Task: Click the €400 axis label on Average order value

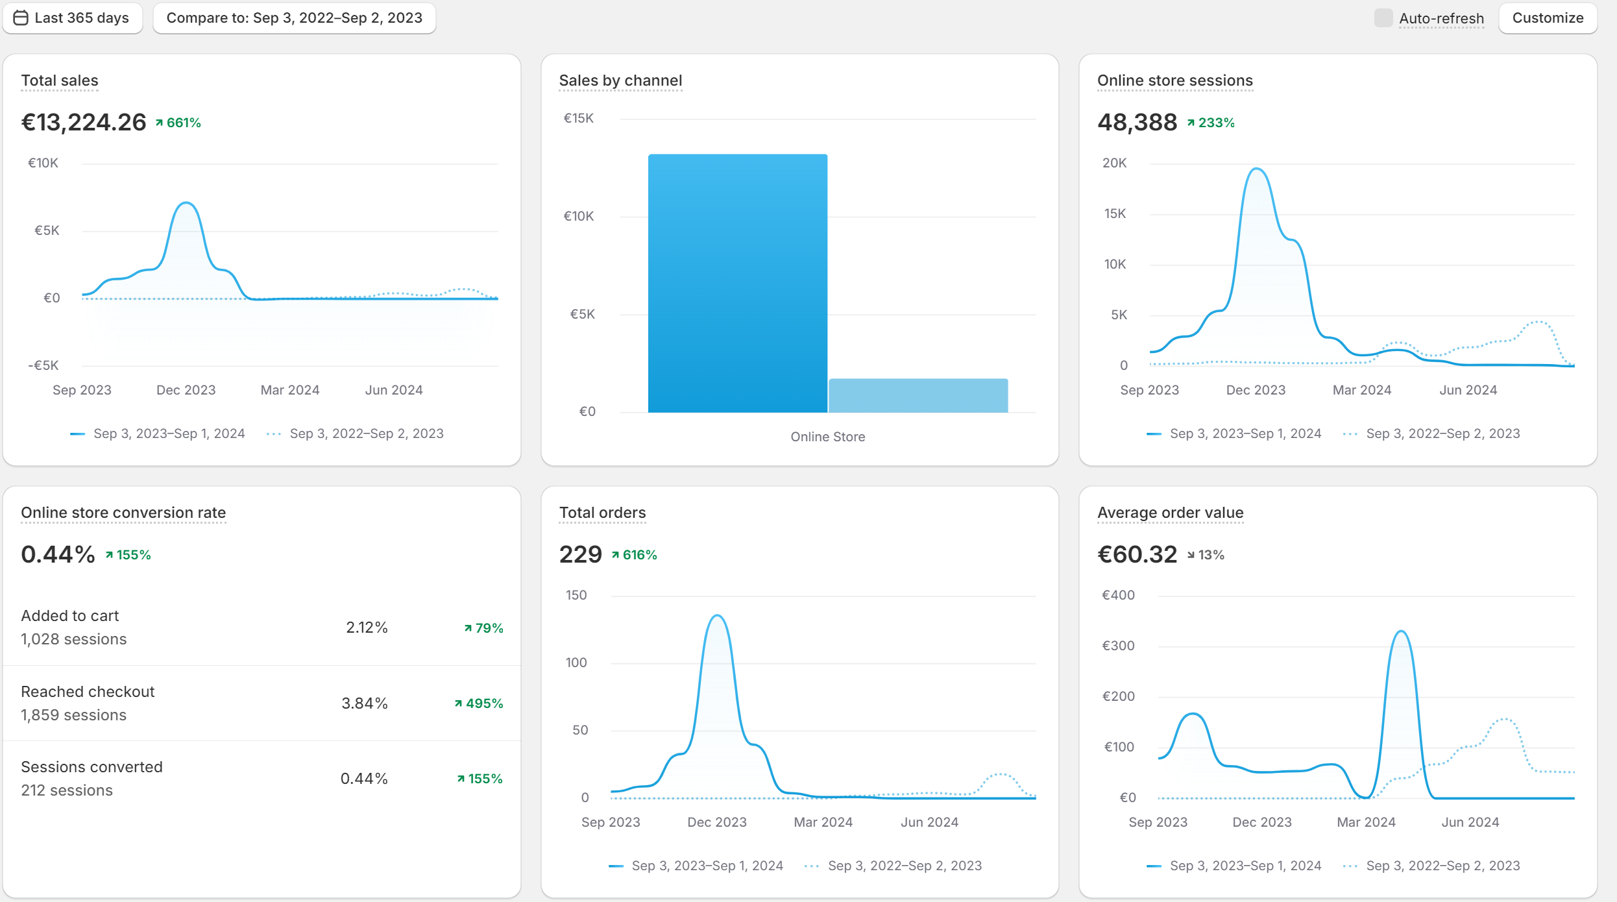Action: (x=1119, y=595)
